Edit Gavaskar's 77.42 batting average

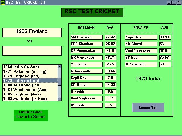[110, 37]
